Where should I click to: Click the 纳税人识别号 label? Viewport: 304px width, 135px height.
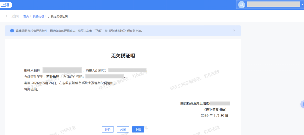click(96, 70)
